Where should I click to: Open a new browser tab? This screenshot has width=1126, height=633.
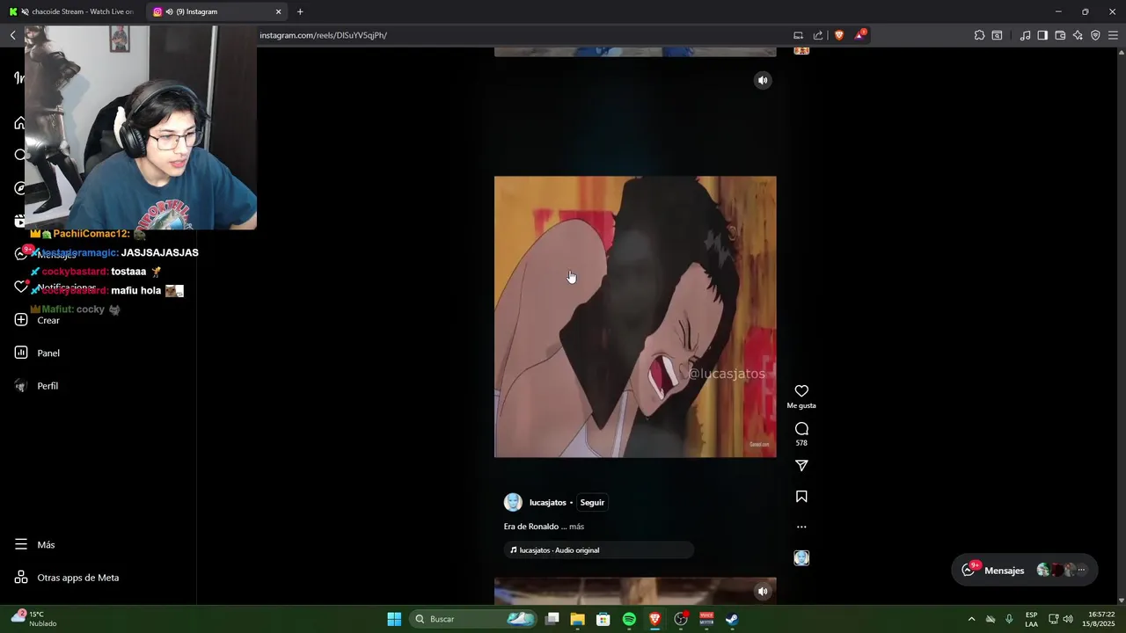point(300,11)
